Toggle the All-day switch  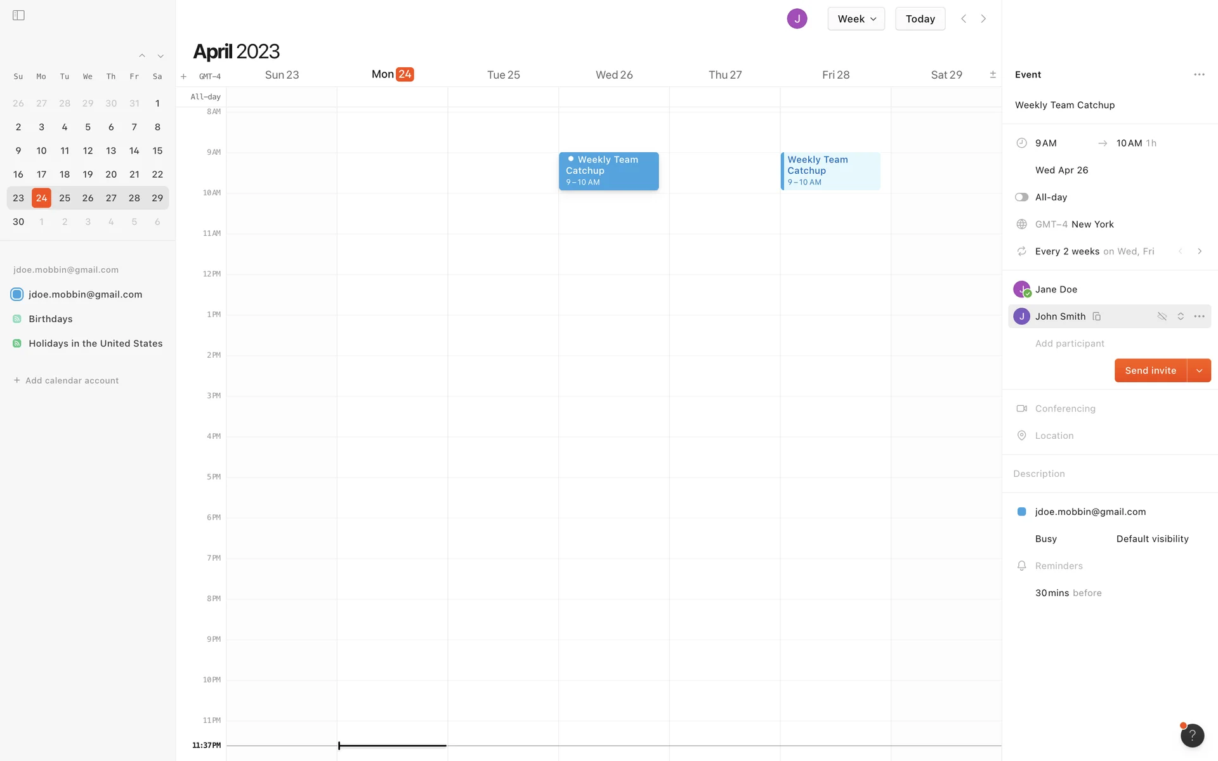(x=1021, y=197)
